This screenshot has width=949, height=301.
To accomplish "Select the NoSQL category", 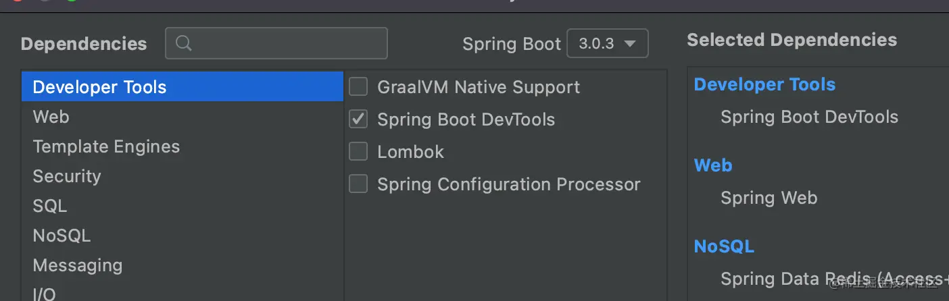I will (62, 236).
